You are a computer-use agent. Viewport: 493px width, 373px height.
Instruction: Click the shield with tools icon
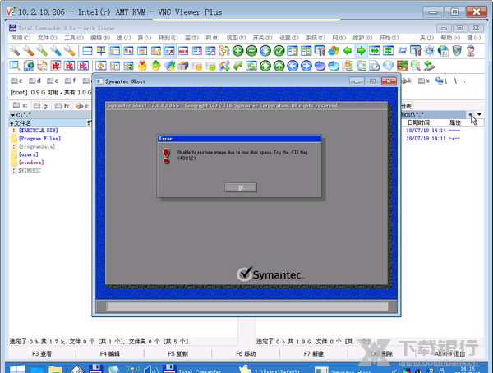click(x=457, y=51)
